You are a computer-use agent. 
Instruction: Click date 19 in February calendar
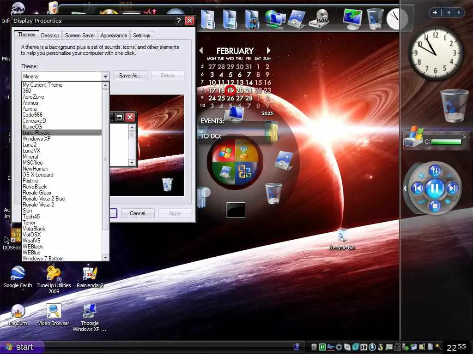coord(230,90)
